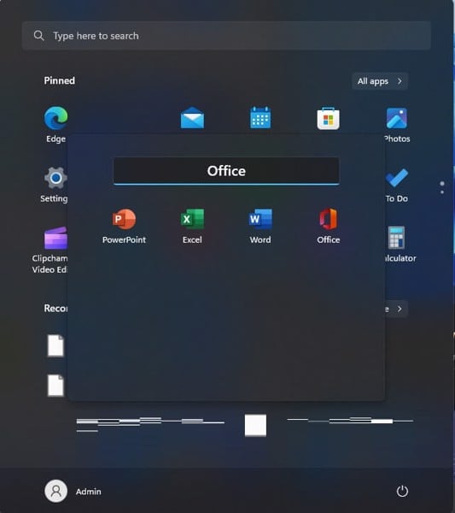Open the Mail app icon
This screenshot has width=455, height=513.
click(x=192, y=118)
